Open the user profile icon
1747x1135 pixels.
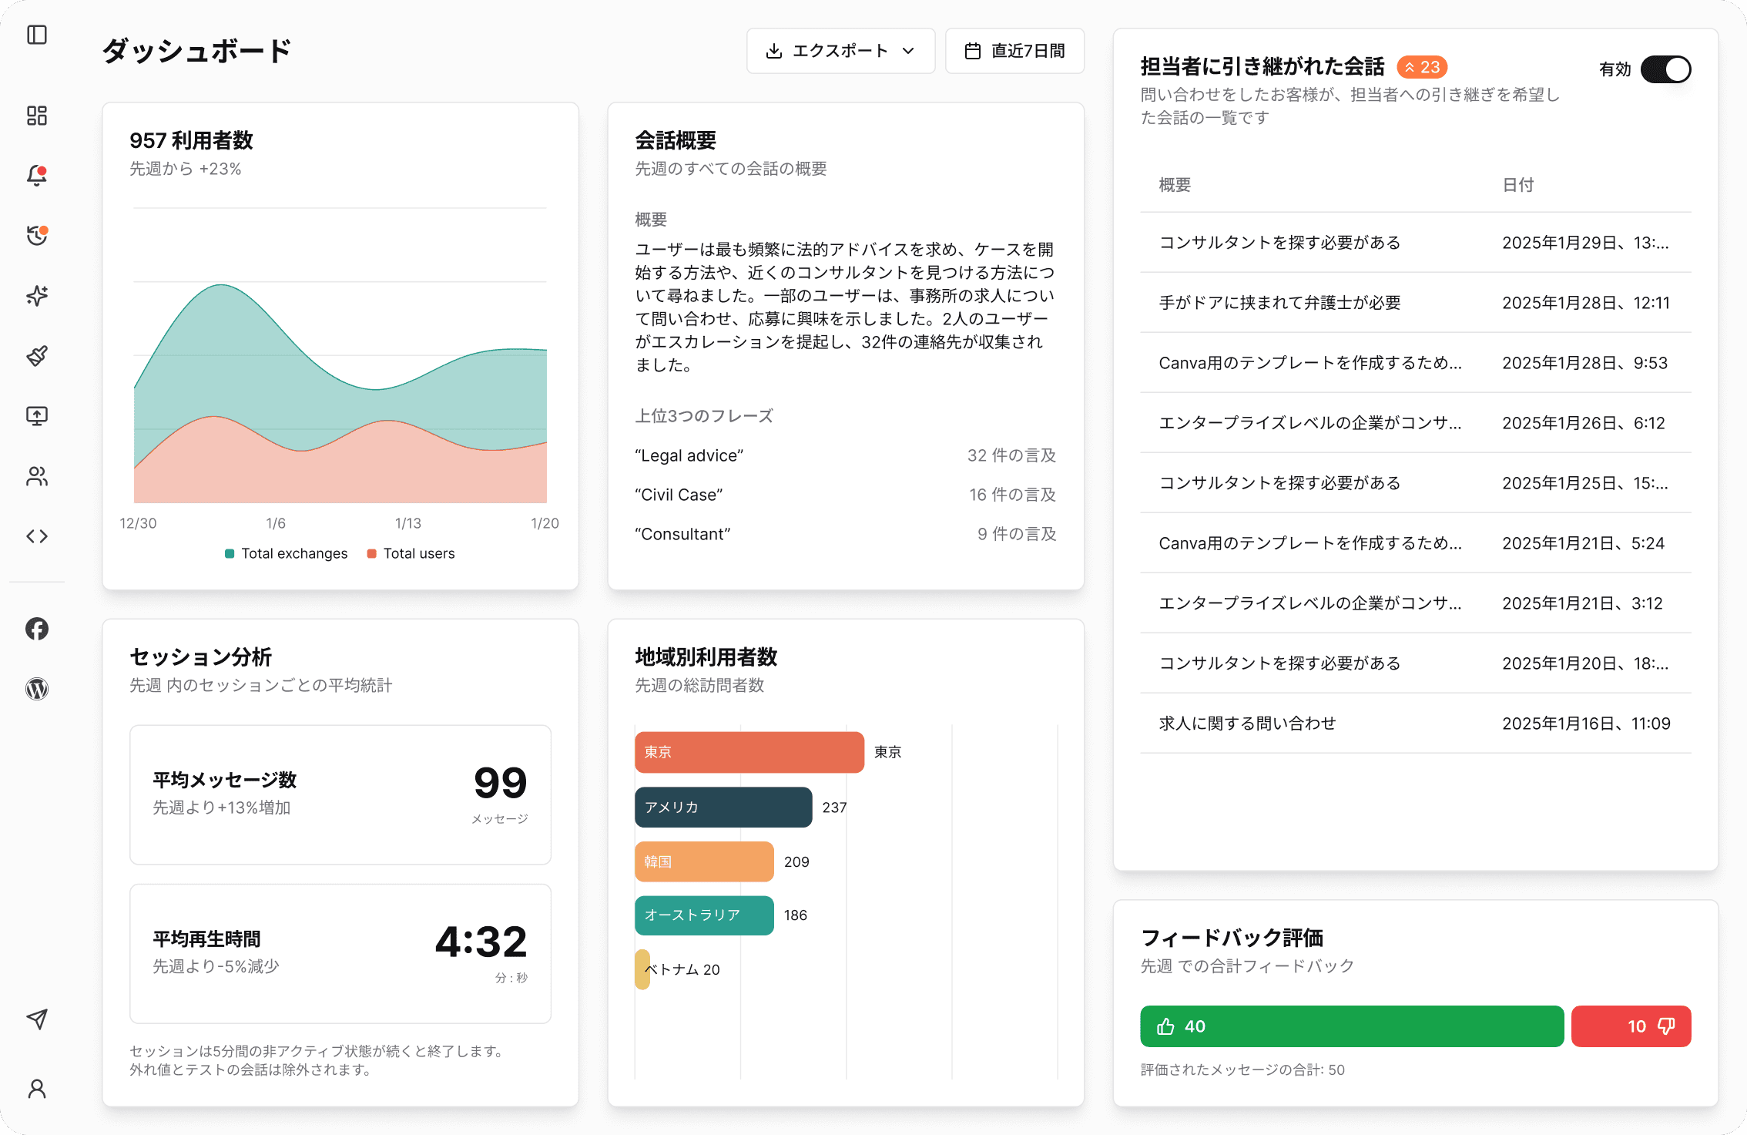click(x=37, y=1089)
